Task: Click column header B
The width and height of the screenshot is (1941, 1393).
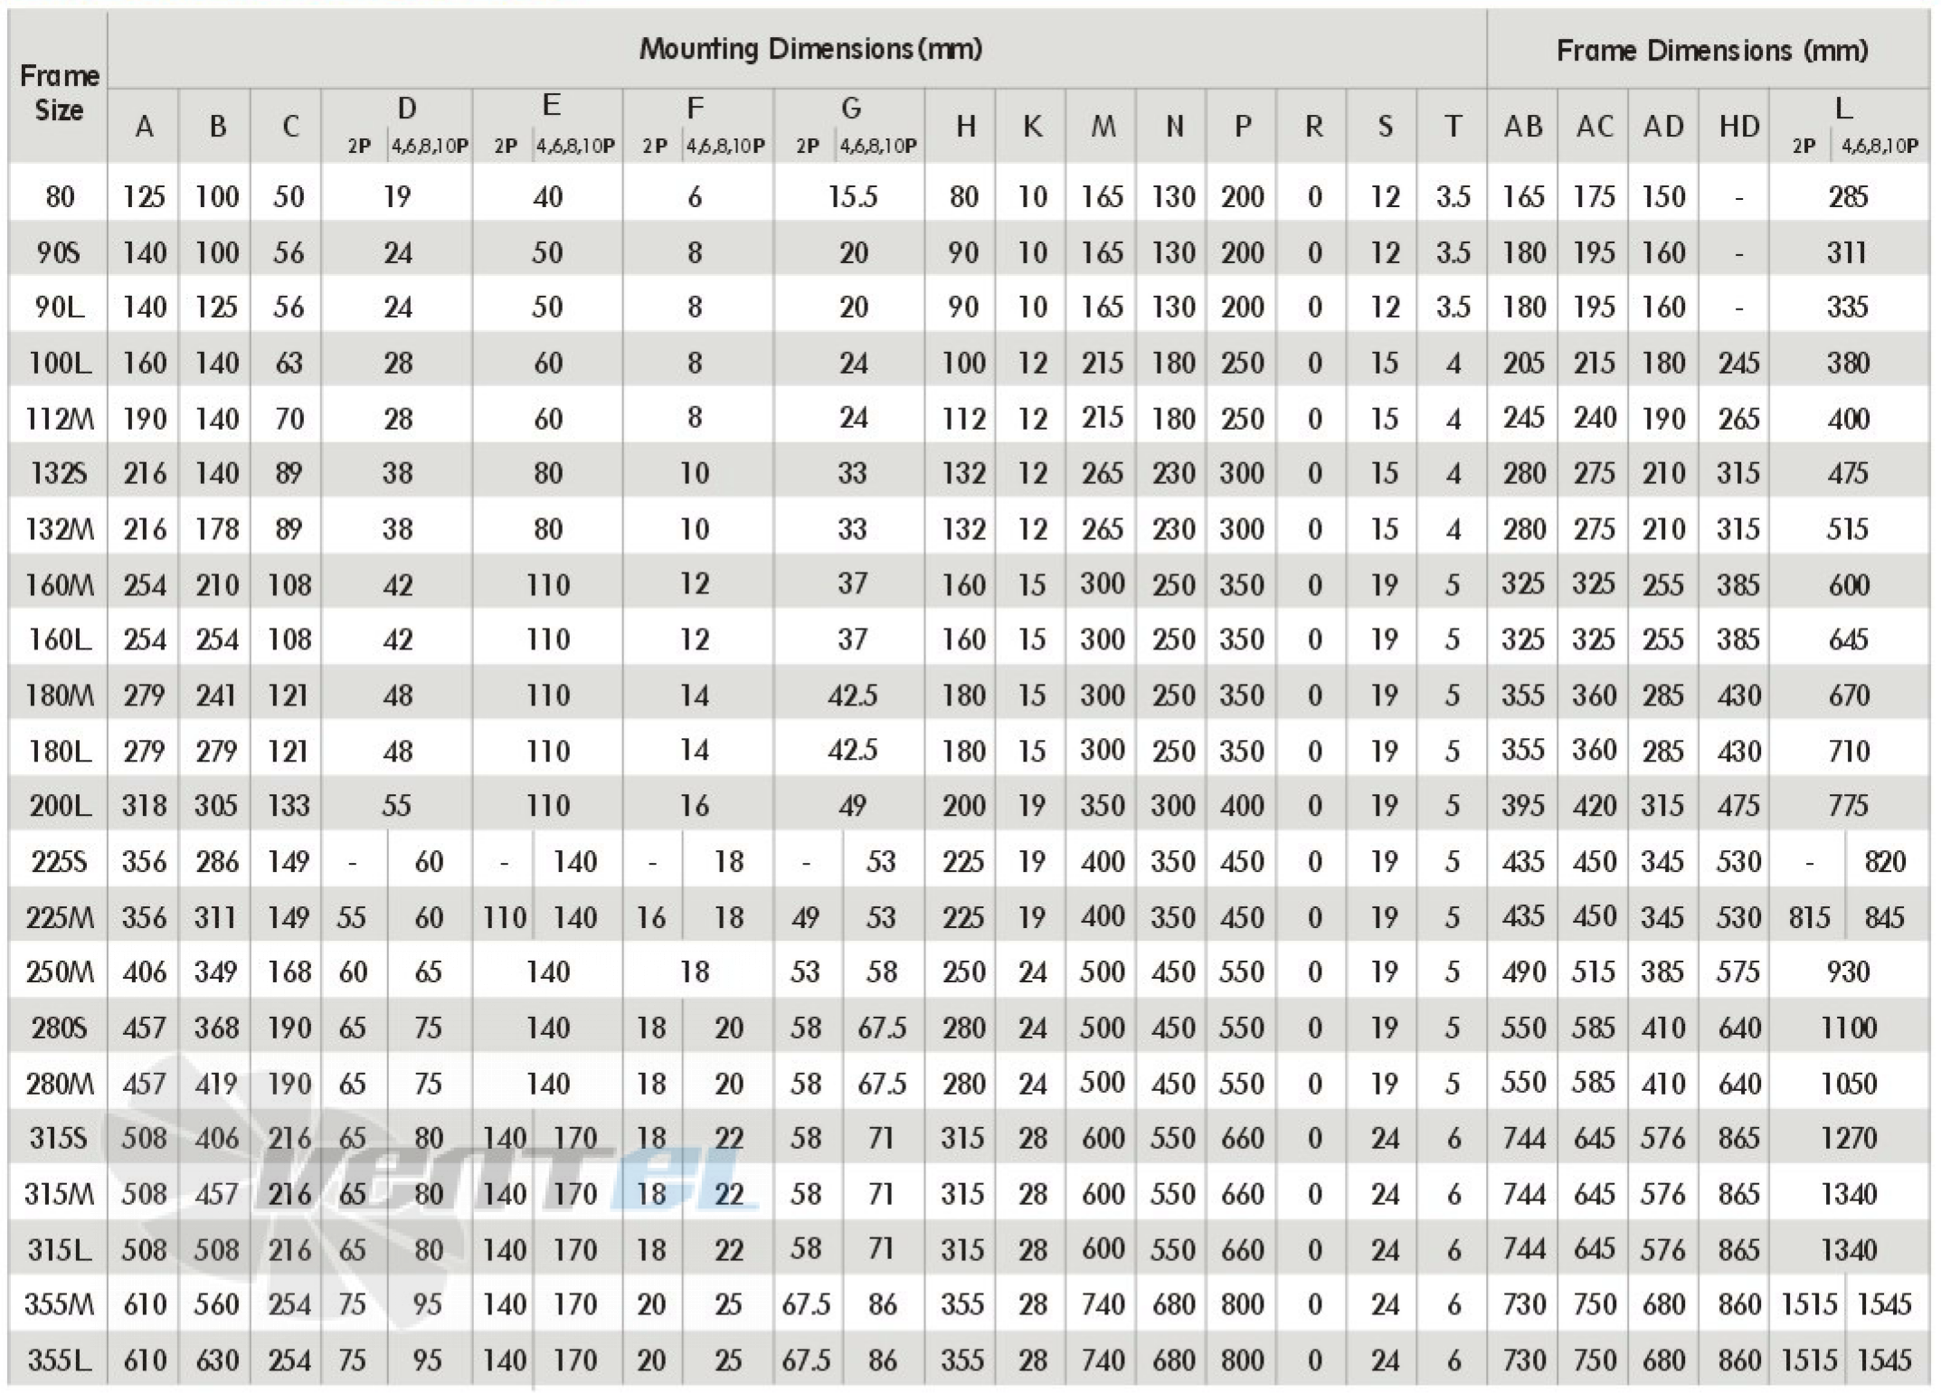Action: (211, 125)
